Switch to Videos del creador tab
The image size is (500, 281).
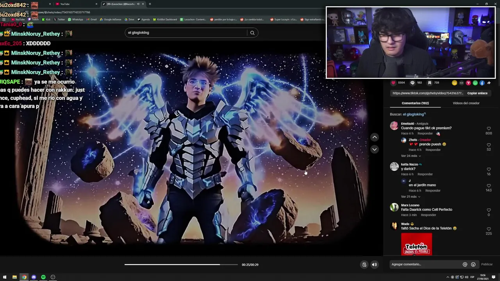coord(466,103)
